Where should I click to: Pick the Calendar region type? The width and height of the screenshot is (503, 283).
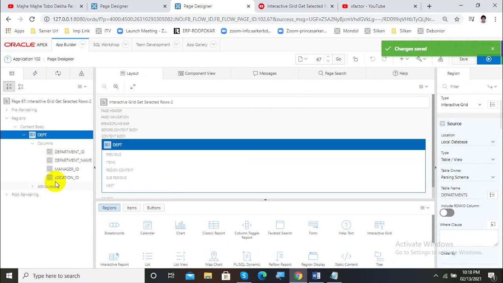147,228
